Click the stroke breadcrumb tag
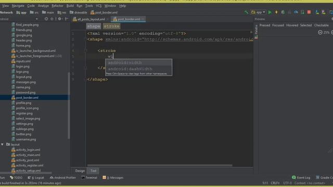Viewport: 333px width, 187px height. tap(112, 26)
